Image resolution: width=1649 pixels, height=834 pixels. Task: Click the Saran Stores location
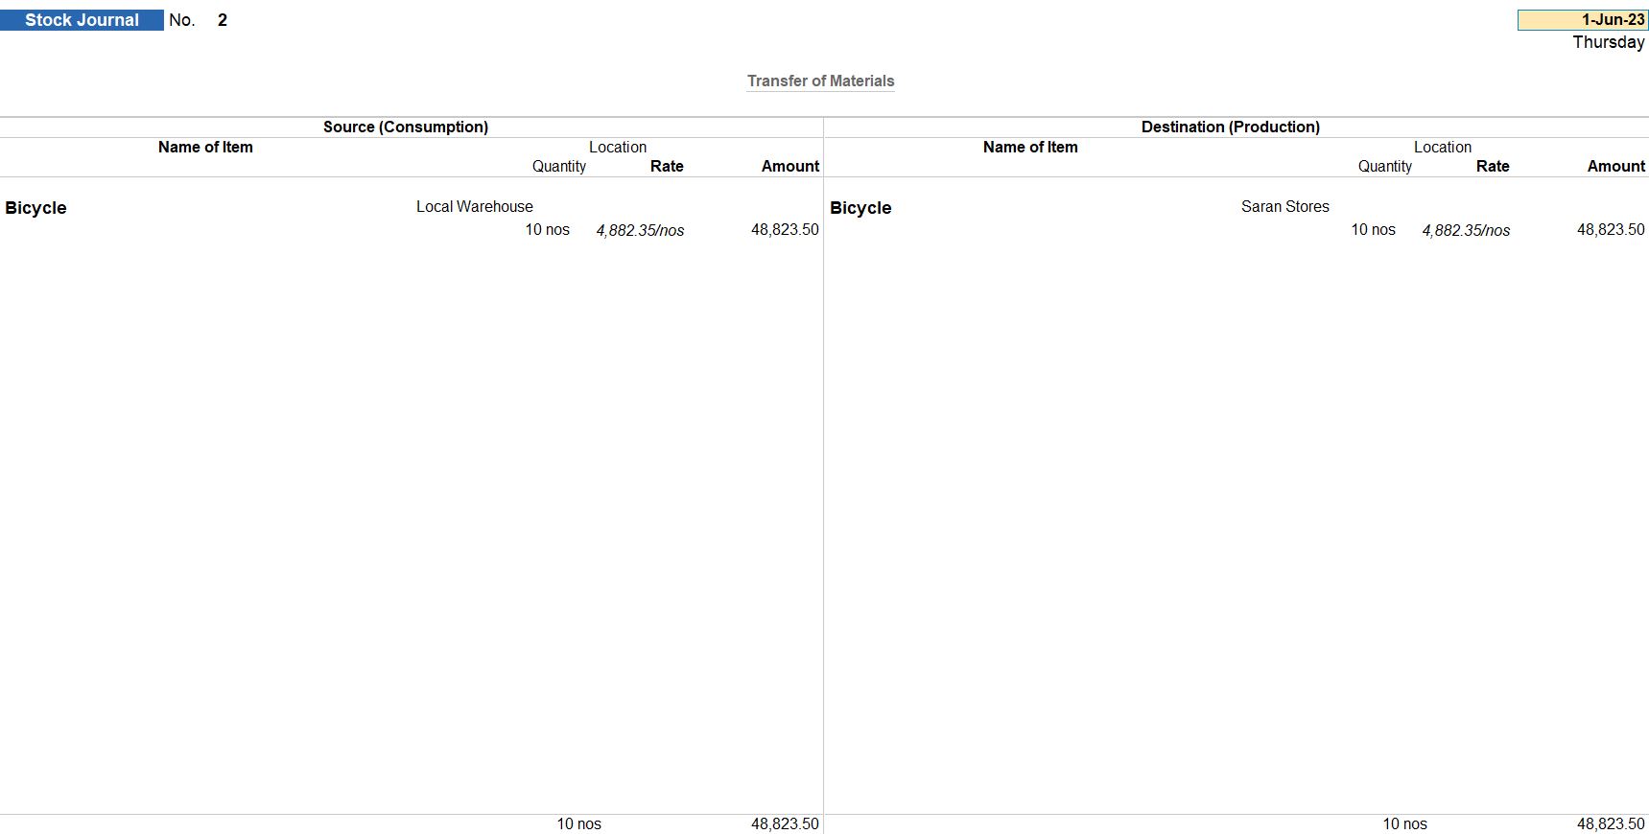point(1285,207)
